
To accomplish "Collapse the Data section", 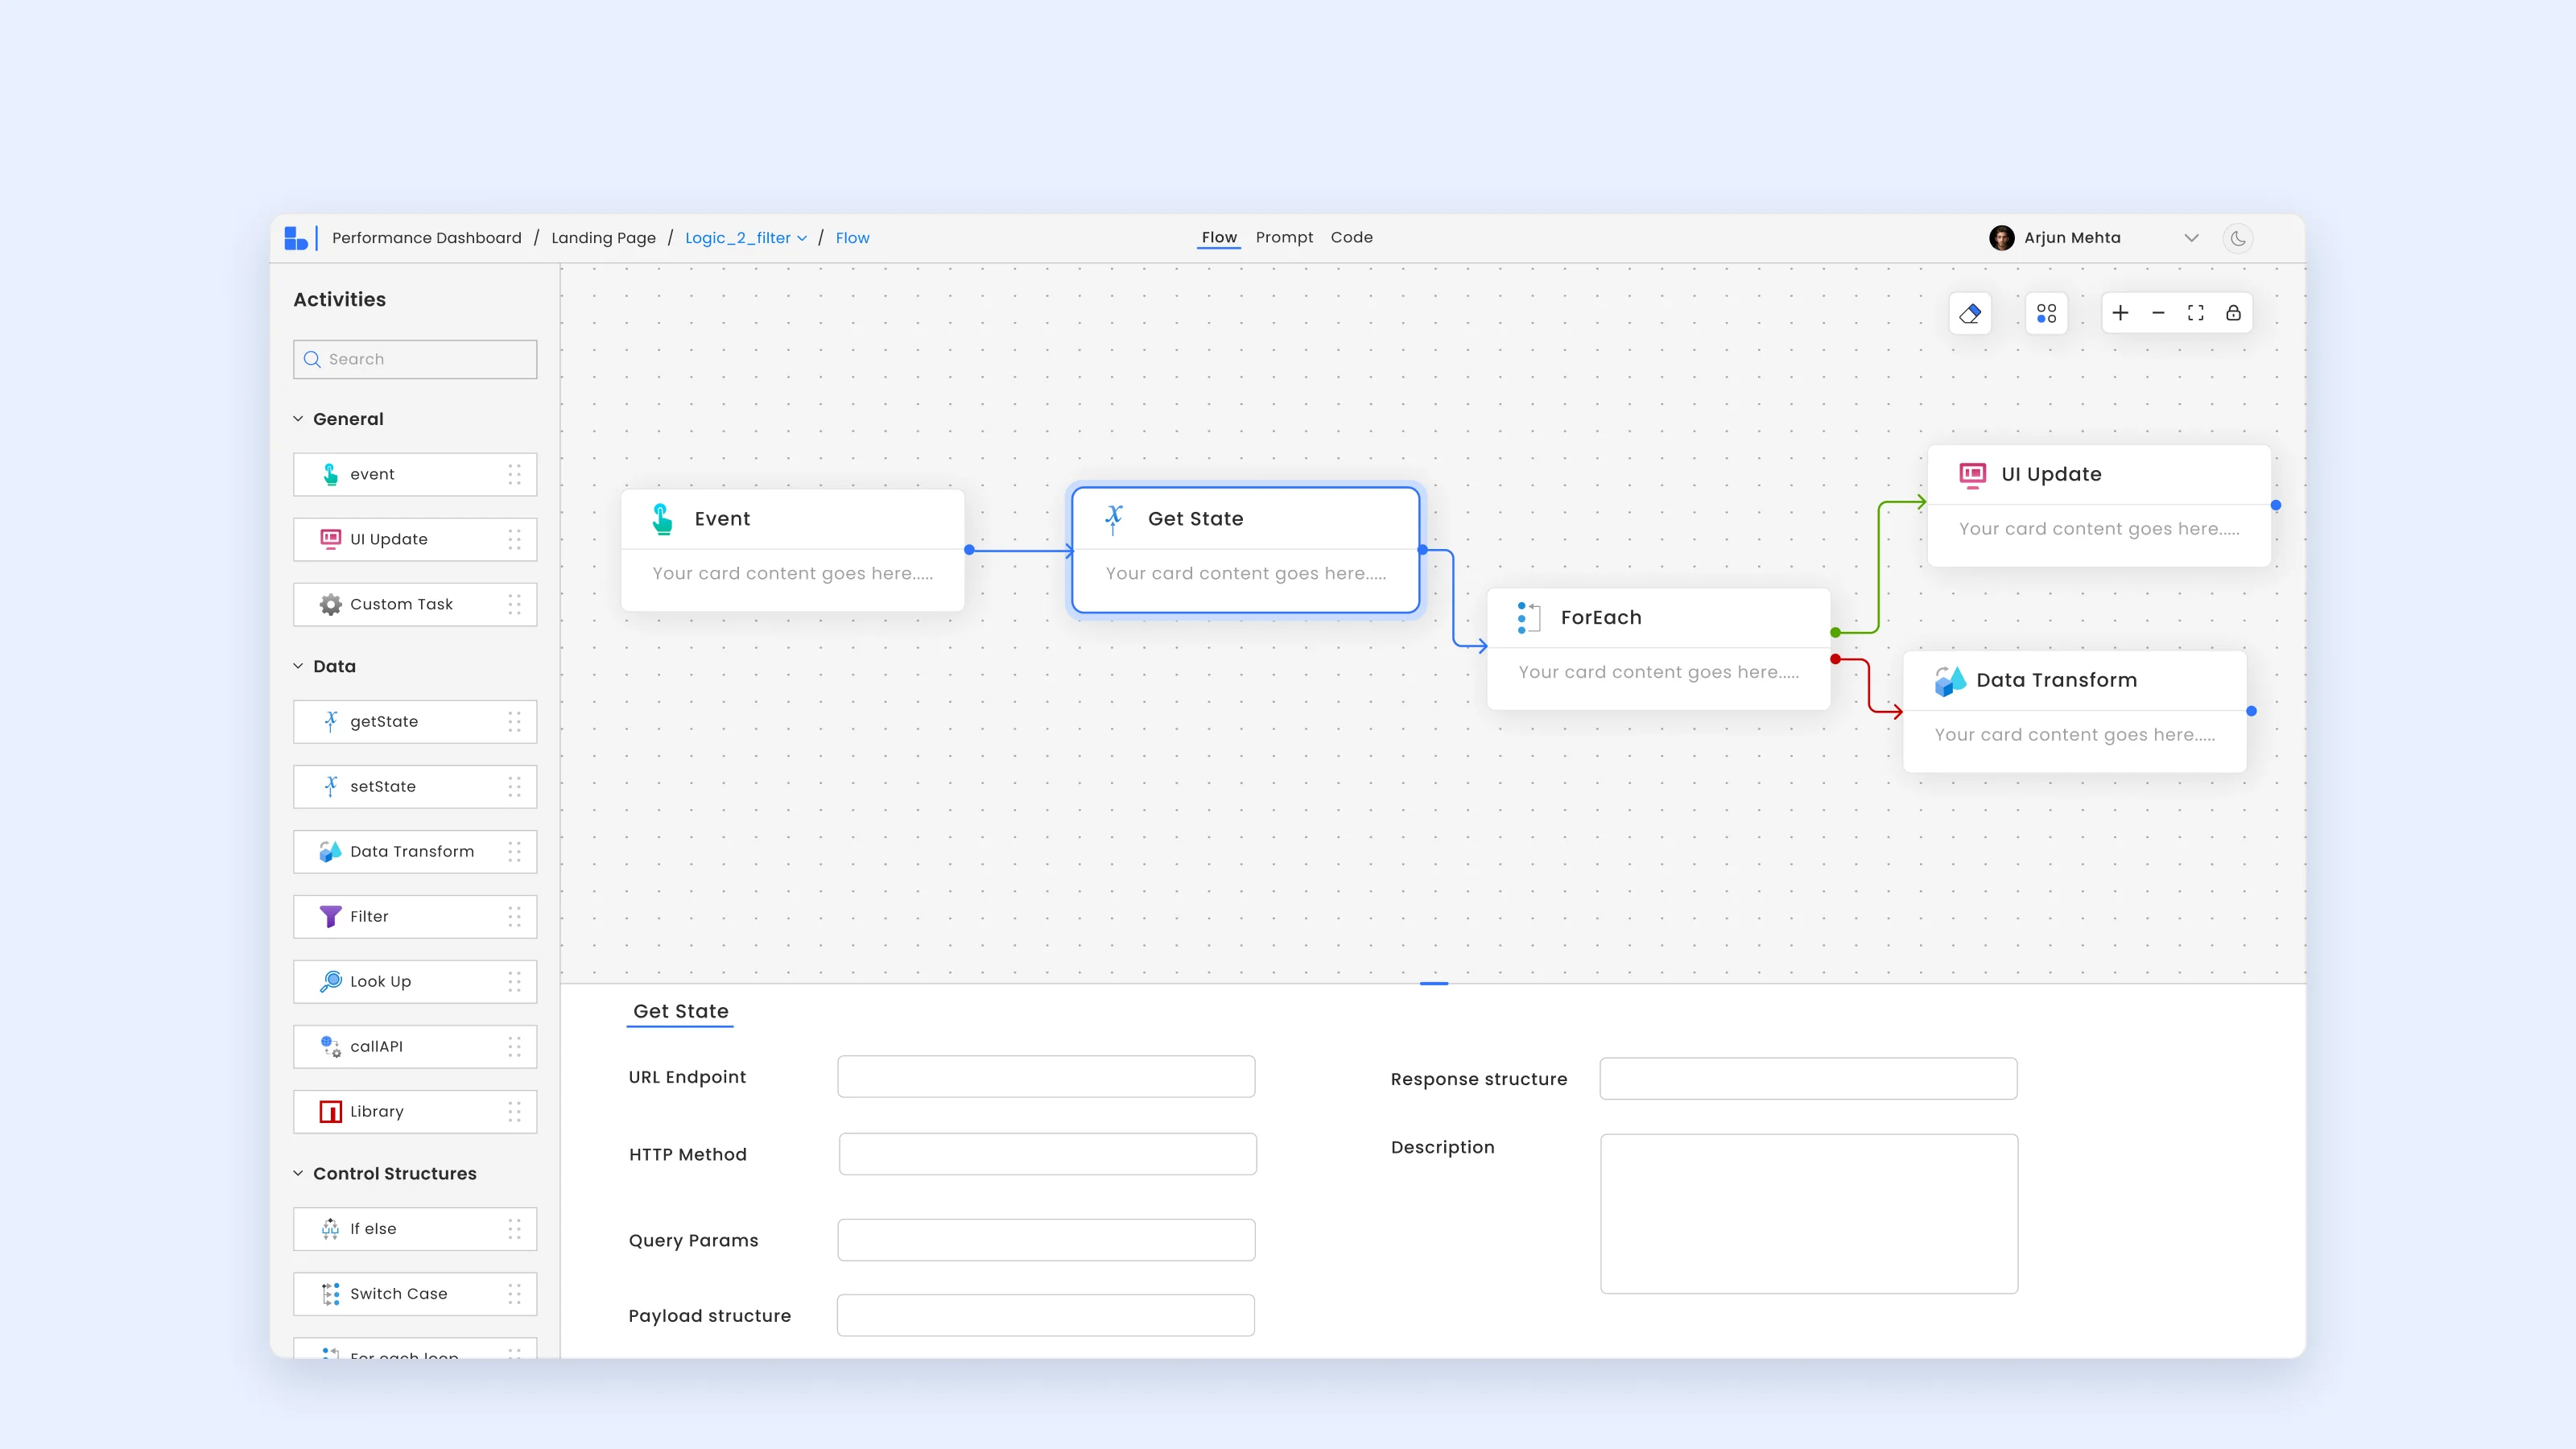I will pos(298,666).
